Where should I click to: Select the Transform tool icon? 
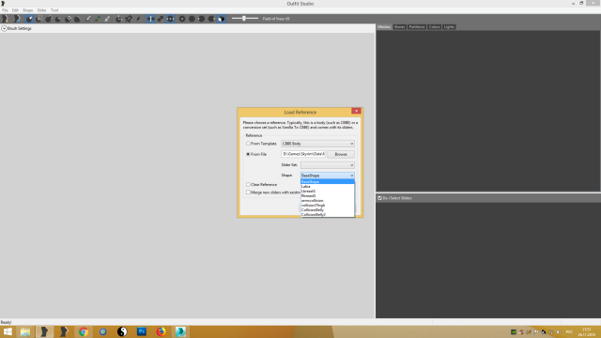pos(119,19)
